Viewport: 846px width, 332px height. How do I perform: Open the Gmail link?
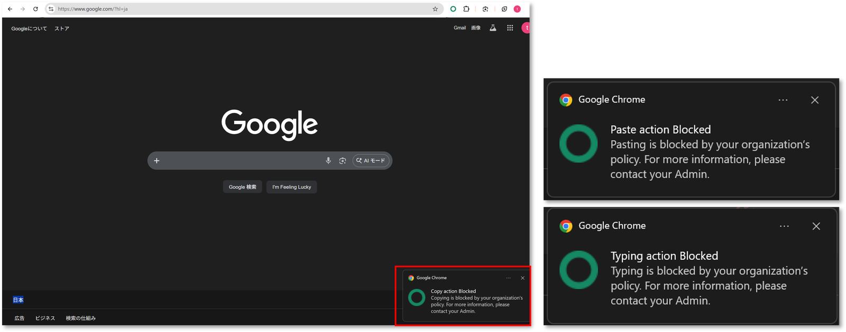point(459,28)
